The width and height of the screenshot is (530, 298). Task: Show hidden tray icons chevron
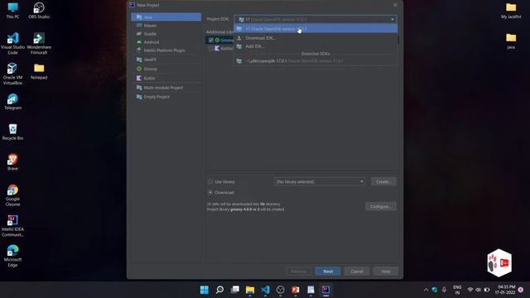[426, 290]
